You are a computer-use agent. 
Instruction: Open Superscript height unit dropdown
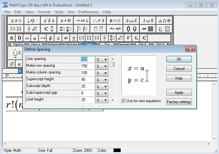click(102, 80)
